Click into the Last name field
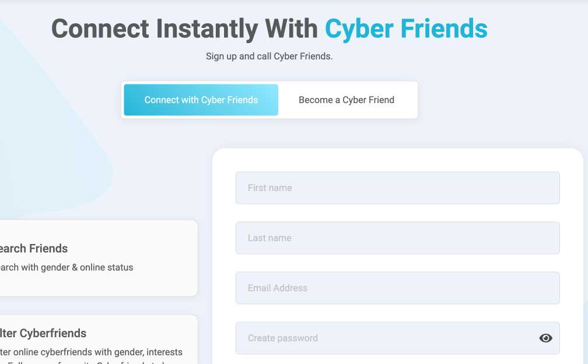This screenshot has width=588, height=364. tap(397, 238)
